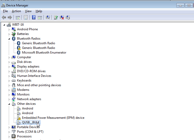Select the Human Interface Devices label
The image size is (194, 140).
tap(34, 76)
